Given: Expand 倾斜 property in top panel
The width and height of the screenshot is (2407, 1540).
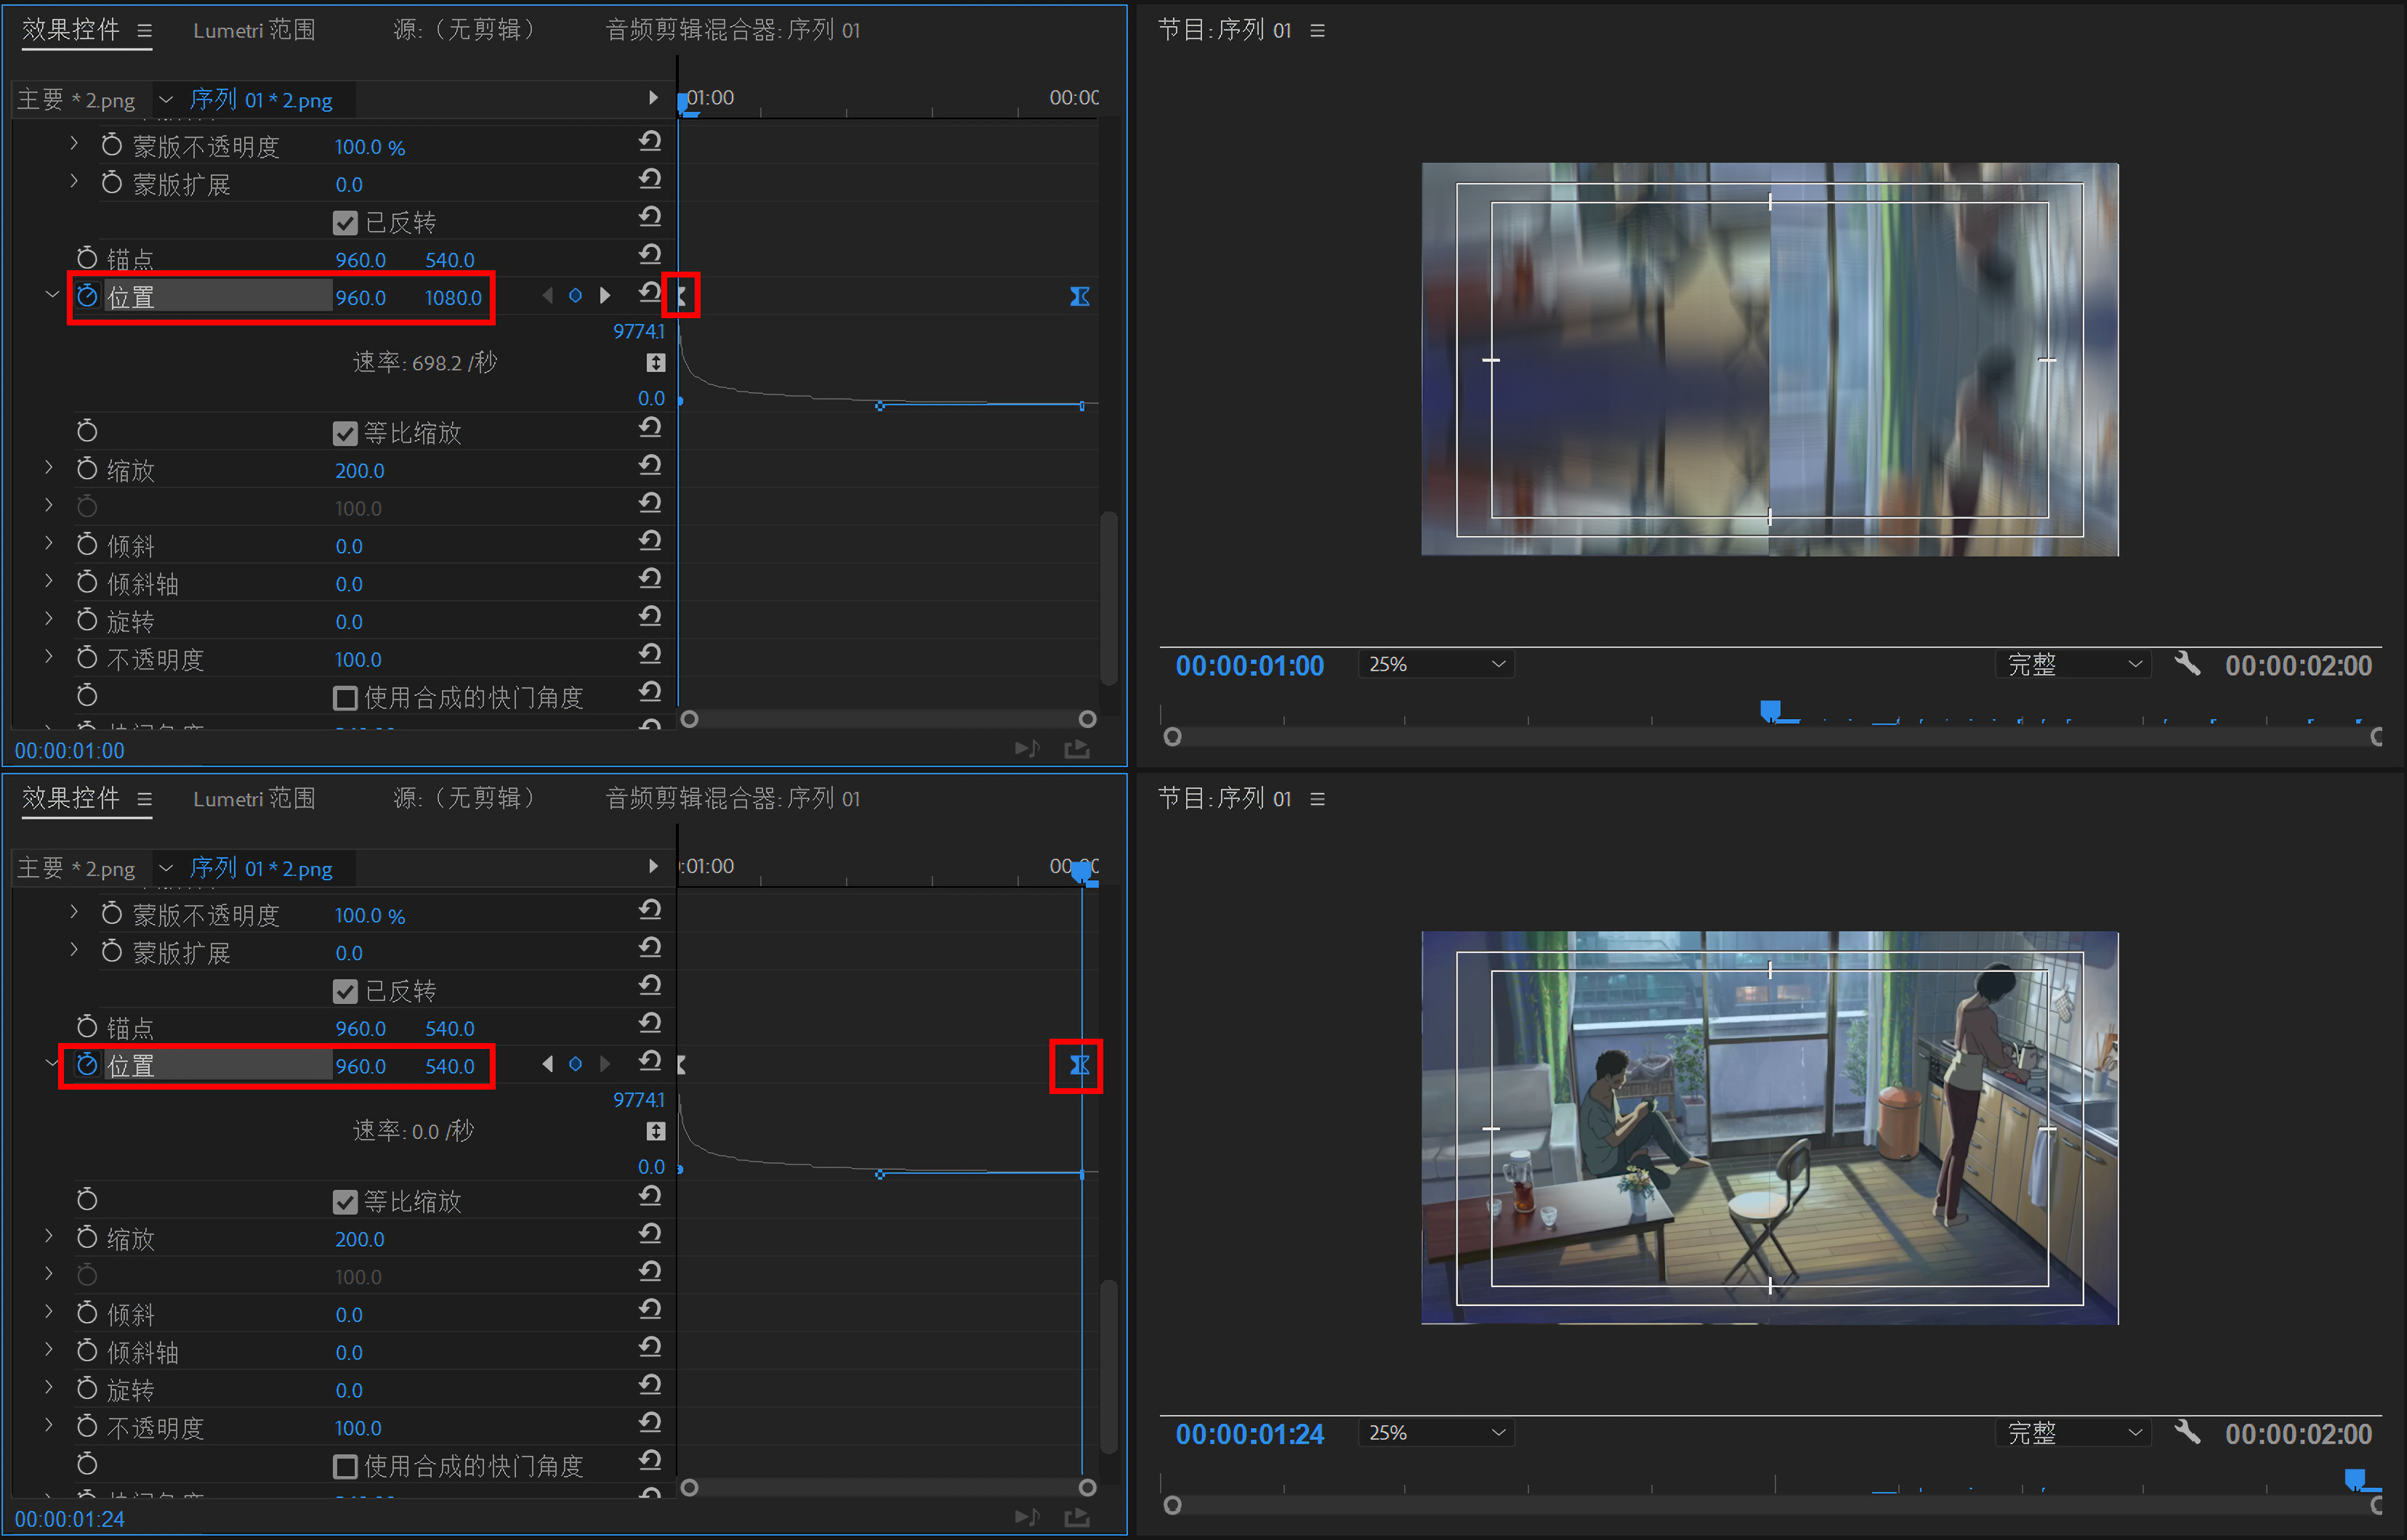Looking at the screenshot, I should (49, 543).
